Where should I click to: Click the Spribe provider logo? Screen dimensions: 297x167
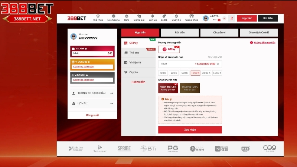[x=124, y=149]
